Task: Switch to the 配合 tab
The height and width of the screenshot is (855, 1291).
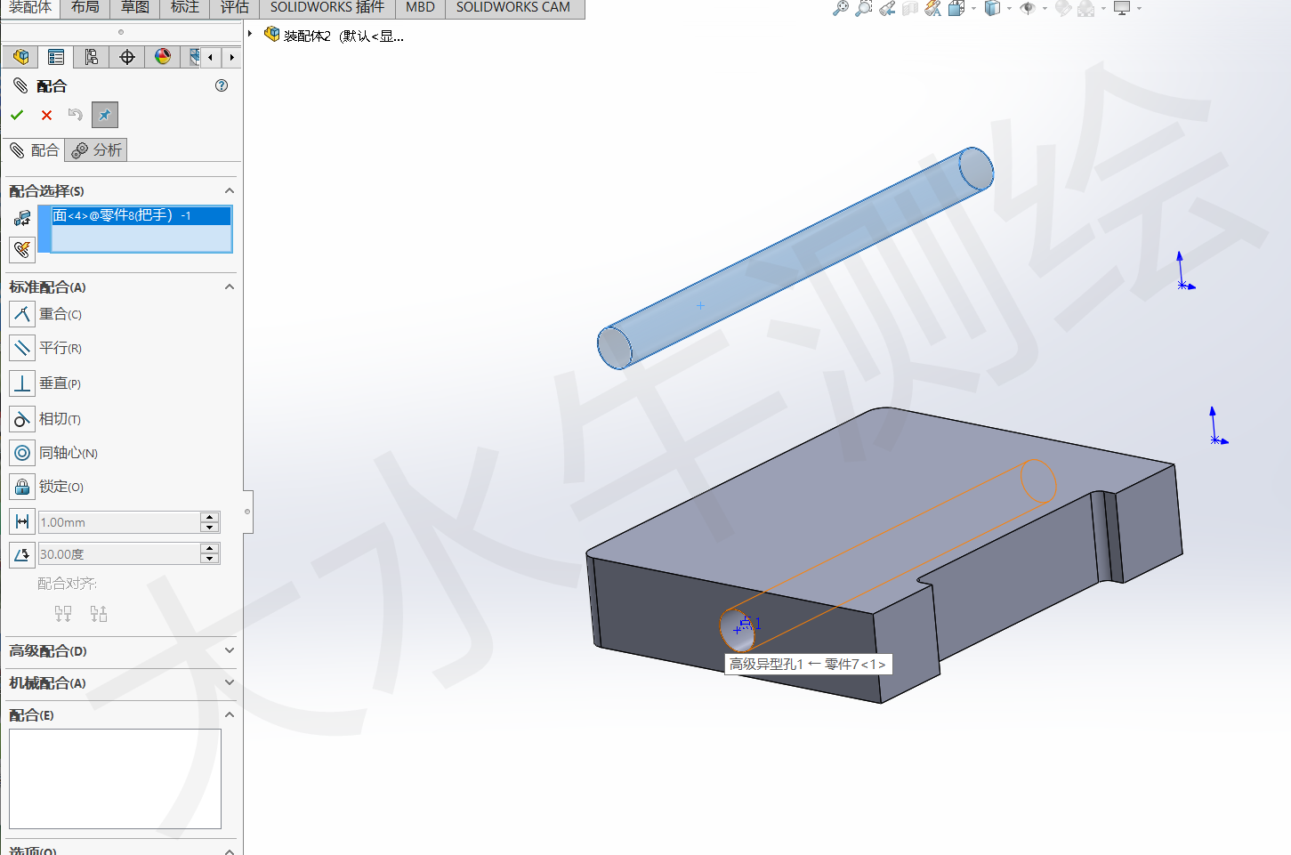Action: pyautogui.click(x=35, y=150)
